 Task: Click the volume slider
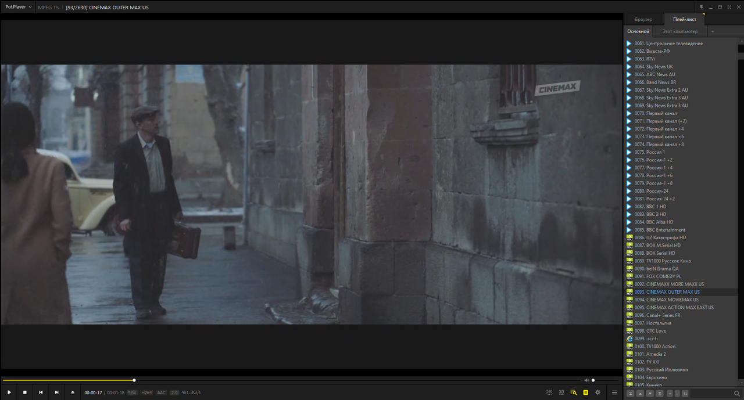[x=605, y=380]
